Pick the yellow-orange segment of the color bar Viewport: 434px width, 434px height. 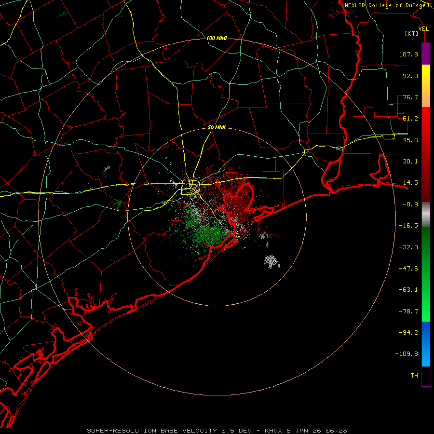(426, 86)
